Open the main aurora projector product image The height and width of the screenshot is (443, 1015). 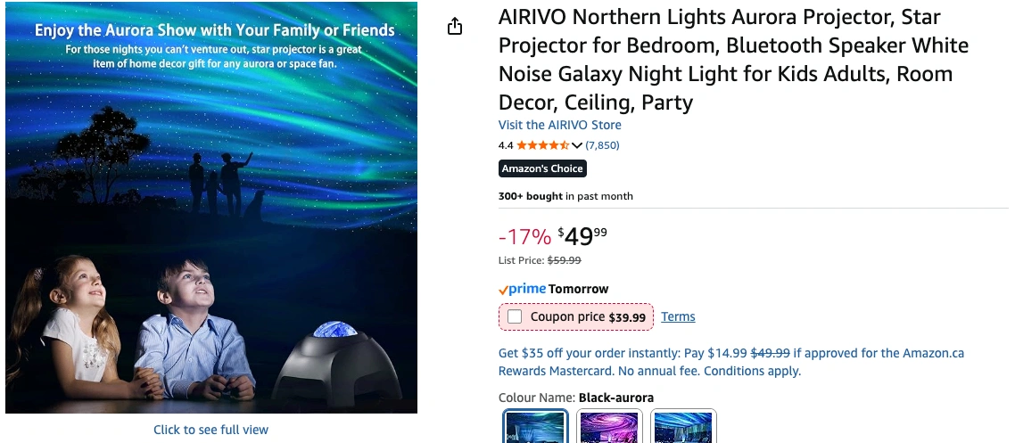211,208
